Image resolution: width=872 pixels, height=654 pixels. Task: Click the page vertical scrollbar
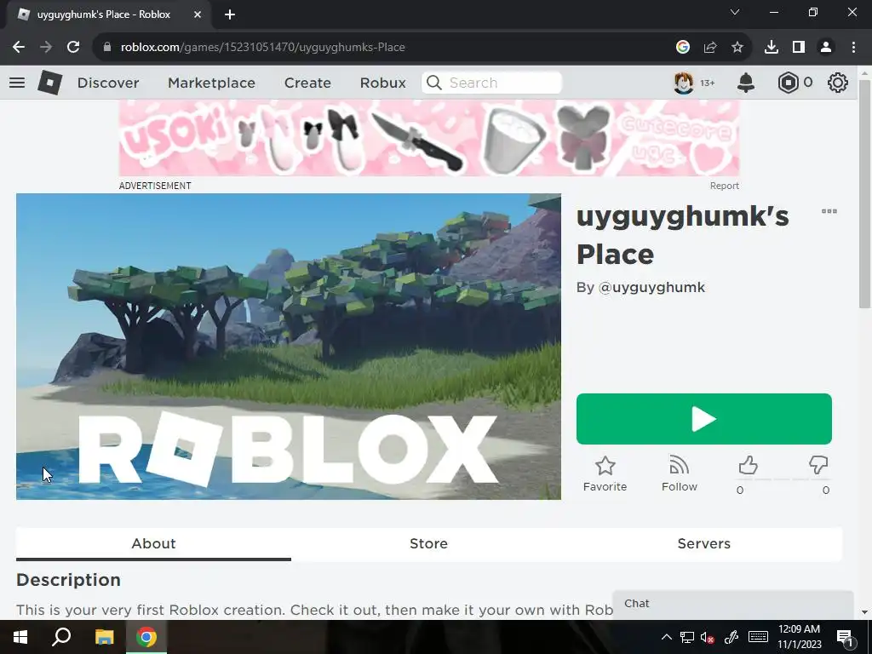click(x=864, y=194)
